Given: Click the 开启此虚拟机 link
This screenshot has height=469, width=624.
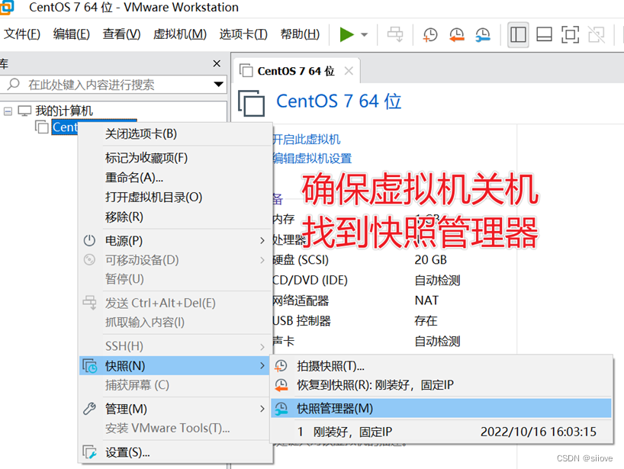Looking at the screenshot, I should (x=307, y=140).
